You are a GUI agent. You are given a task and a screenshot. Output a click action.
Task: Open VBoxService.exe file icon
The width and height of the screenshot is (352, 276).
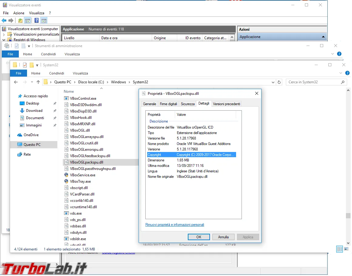tap(67, 175)
